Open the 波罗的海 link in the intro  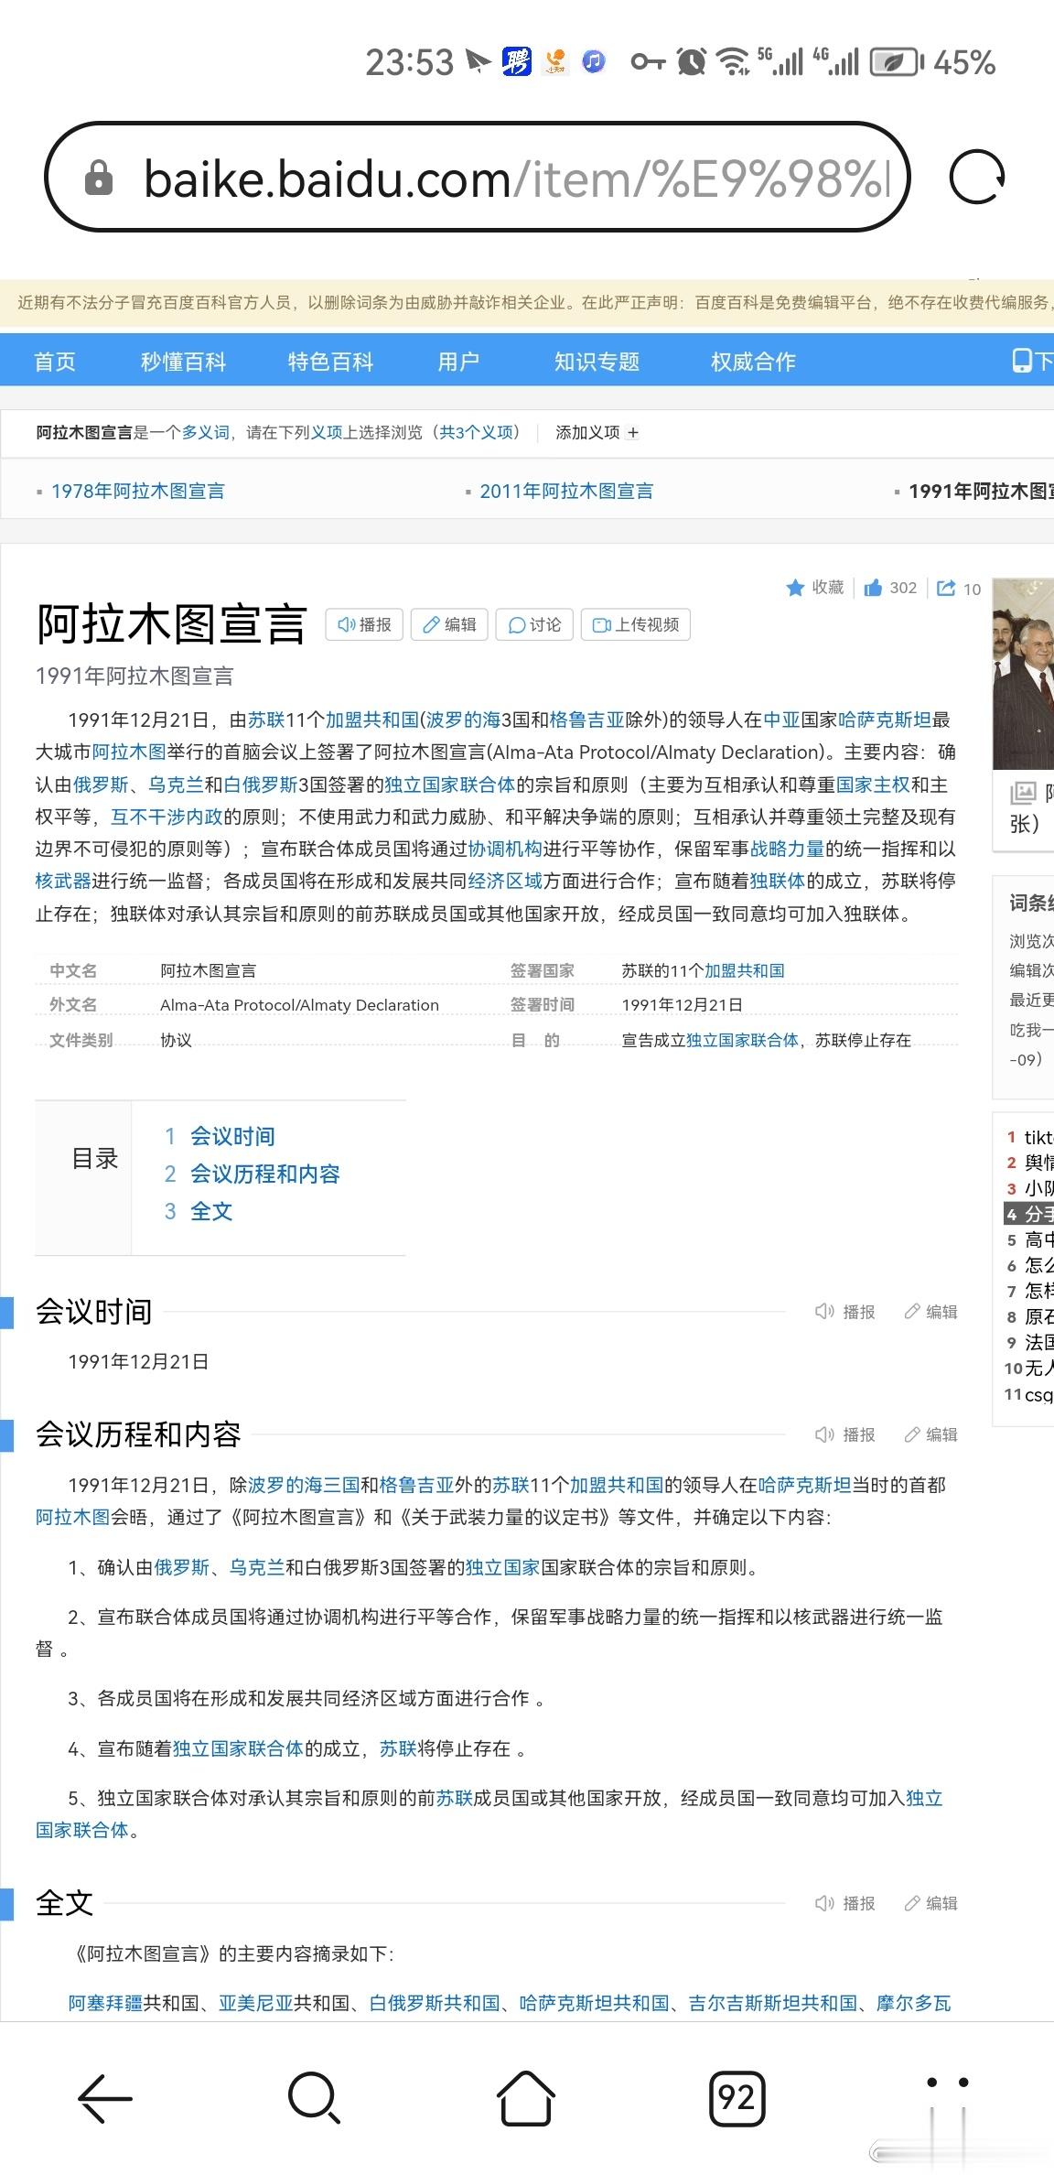pyautogui.click(x=463, y=720)
